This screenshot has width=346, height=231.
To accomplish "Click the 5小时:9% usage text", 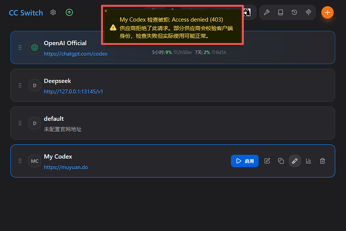I will pos(162,52).
